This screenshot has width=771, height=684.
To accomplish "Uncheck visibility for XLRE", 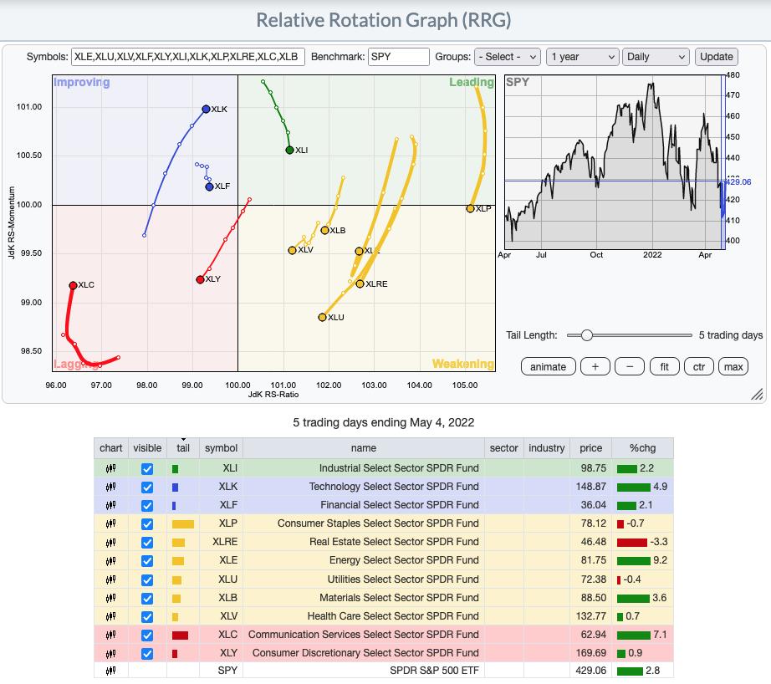I will (x=147, y=543).
